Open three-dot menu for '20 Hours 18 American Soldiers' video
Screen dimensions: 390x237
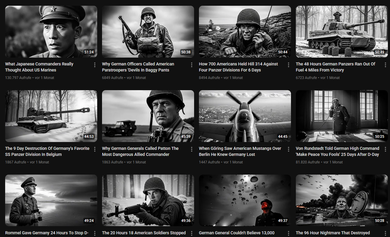pyautogui.click(x=192, y=234)
